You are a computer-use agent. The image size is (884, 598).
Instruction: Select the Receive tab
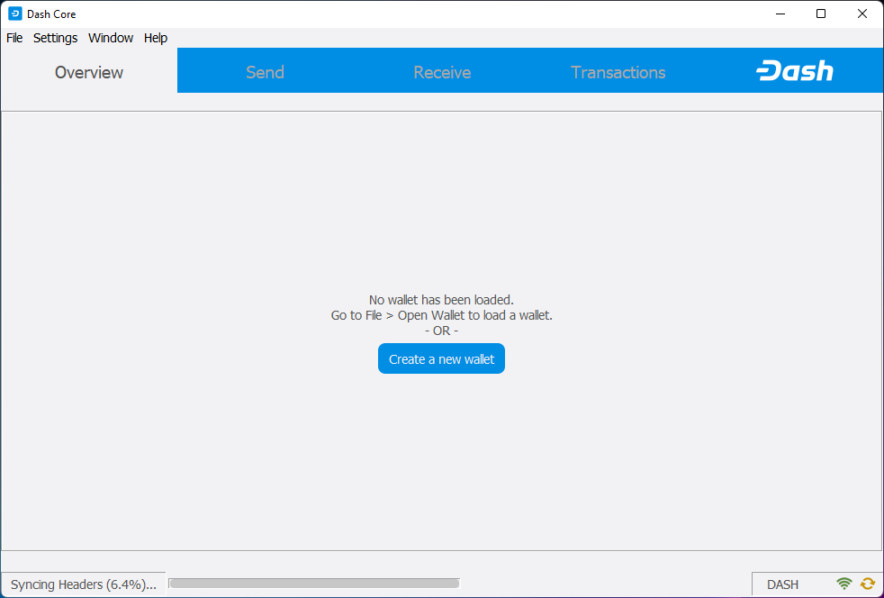coord(442,72)
